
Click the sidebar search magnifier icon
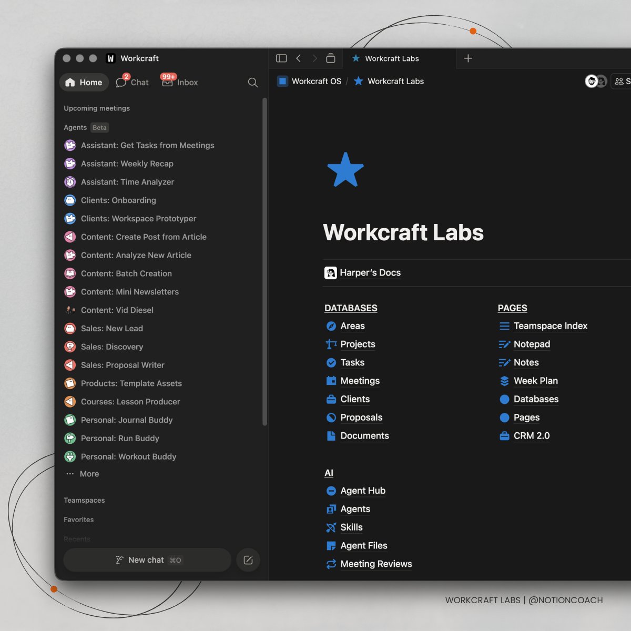[252, 83]
